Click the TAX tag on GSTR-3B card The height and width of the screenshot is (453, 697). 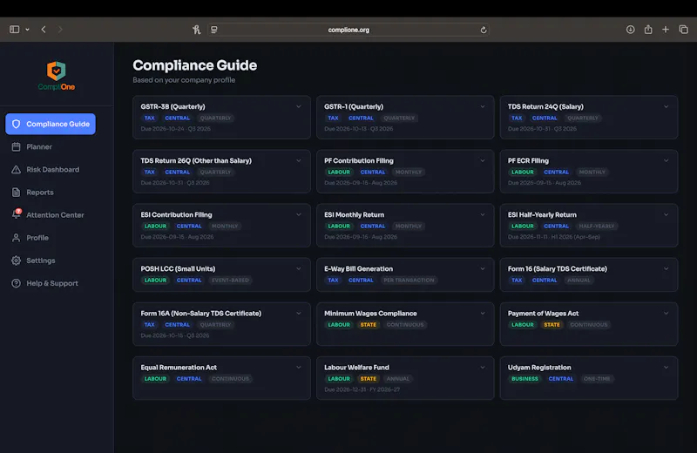pyautogui.click(x=149, y=118)
